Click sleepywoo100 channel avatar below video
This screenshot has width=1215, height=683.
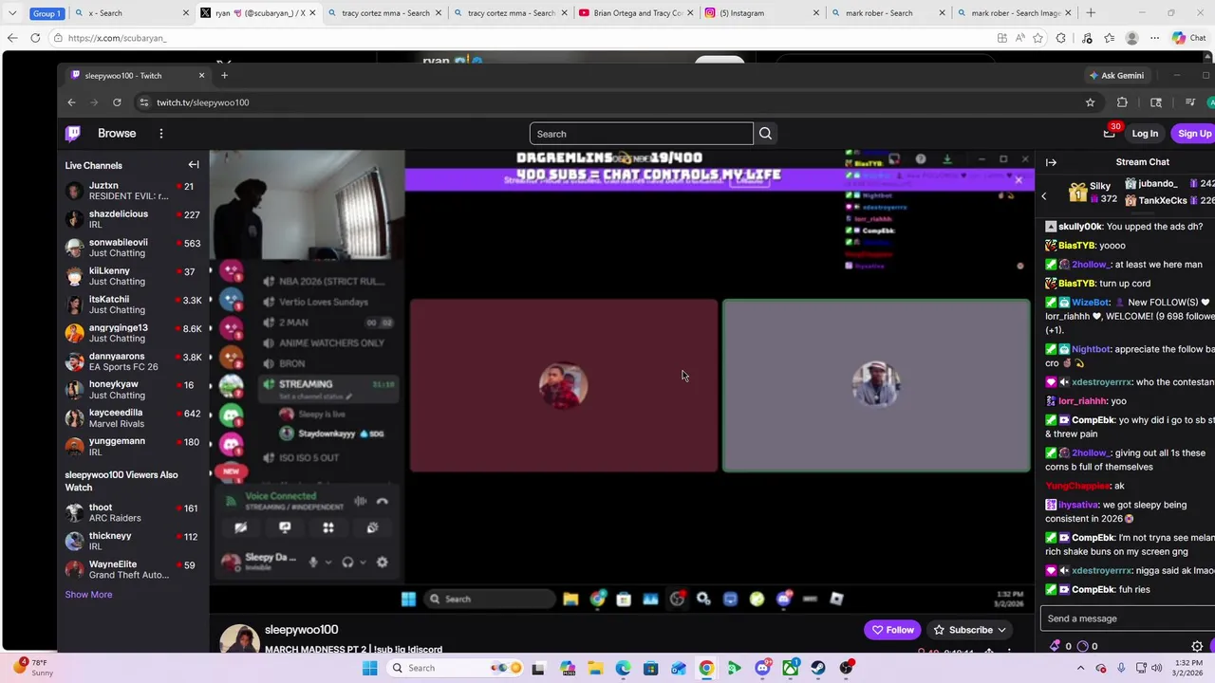[240, 639]
